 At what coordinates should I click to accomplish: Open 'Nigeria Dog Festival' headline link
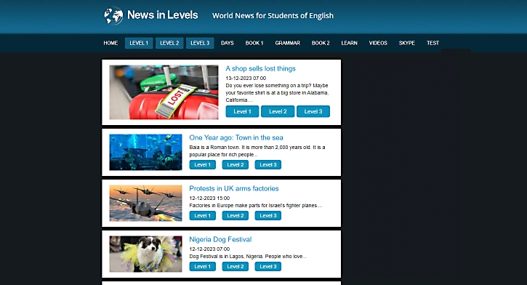220,239
